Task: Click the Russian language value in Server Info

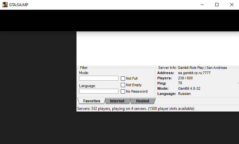Action: [184, 94]
